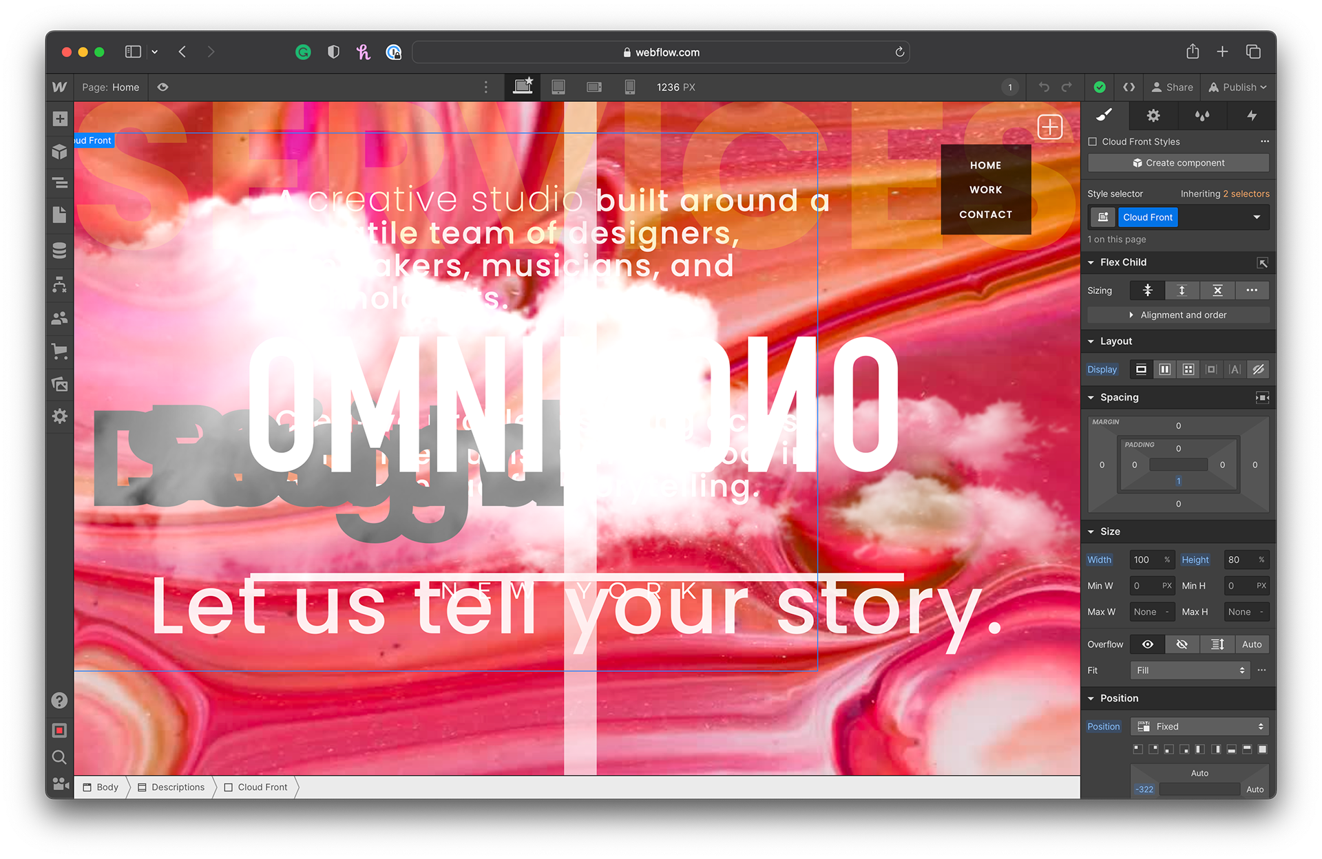Switch to the Interactions lightning tab

[1251, 116]
